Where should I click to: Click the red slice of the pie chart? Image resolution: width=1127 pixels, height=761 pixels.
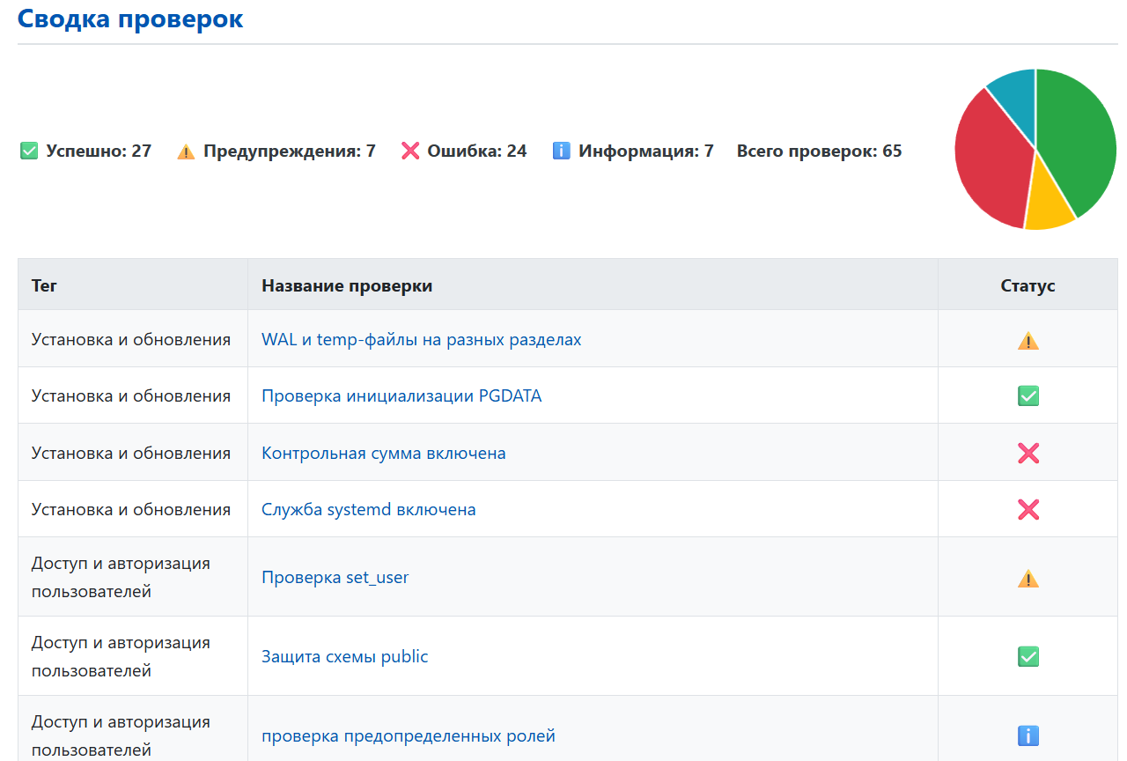(x=991, y=163)
